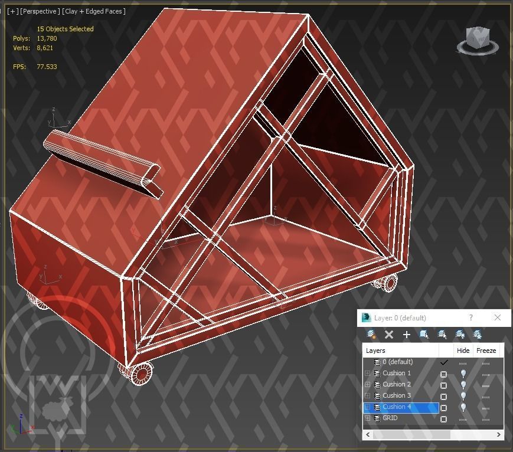Viewport: 513px width, 452px height.
Task: Click Add Selected Objects plus icon
Action: (406, 334)
